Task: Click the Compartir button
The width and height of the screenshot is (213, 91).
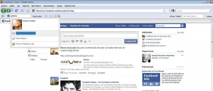Action: coord(131,41)
